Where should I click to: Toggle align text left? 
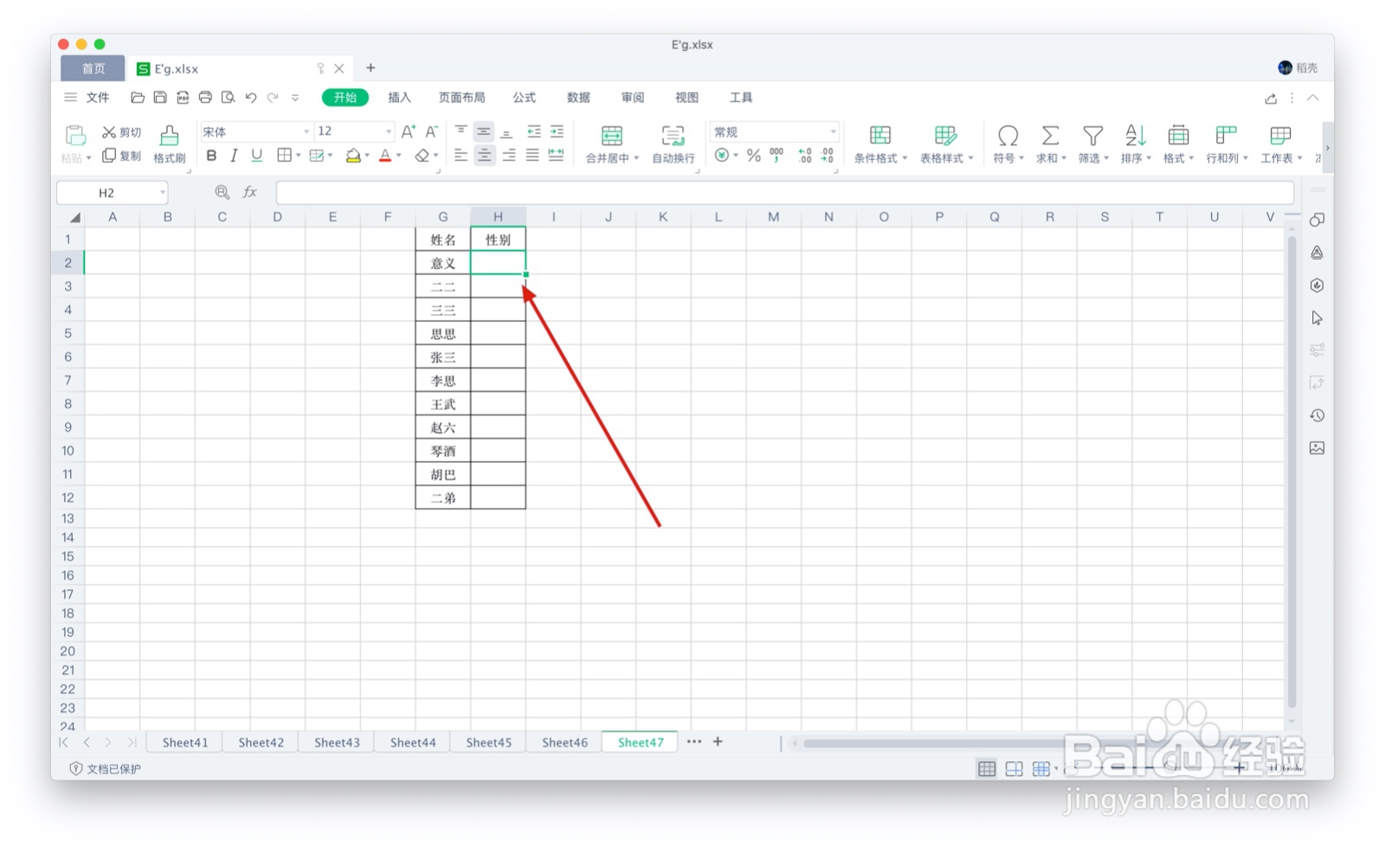(461, 156)
